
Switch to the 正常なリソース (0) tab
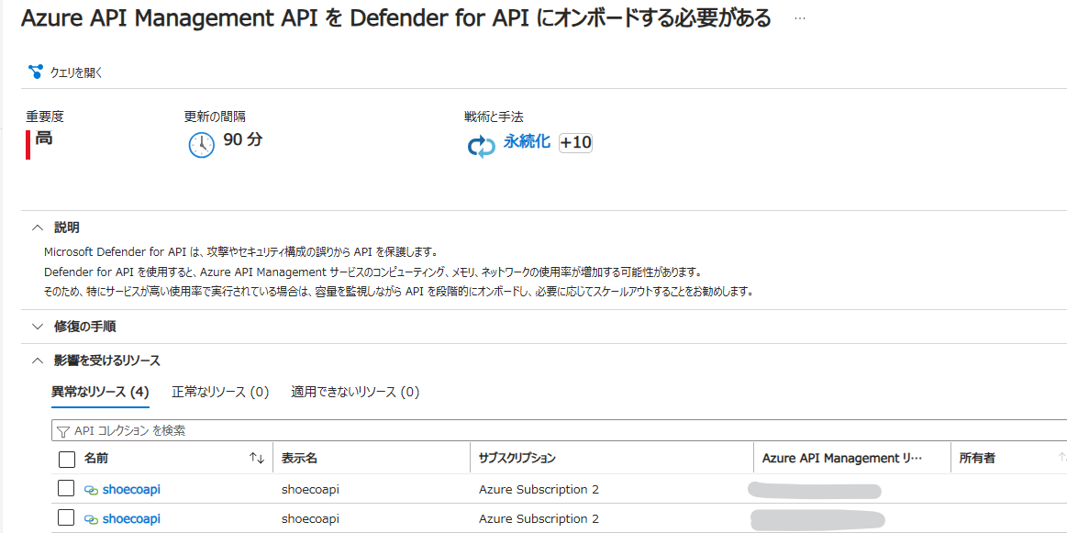click(220, 392)
